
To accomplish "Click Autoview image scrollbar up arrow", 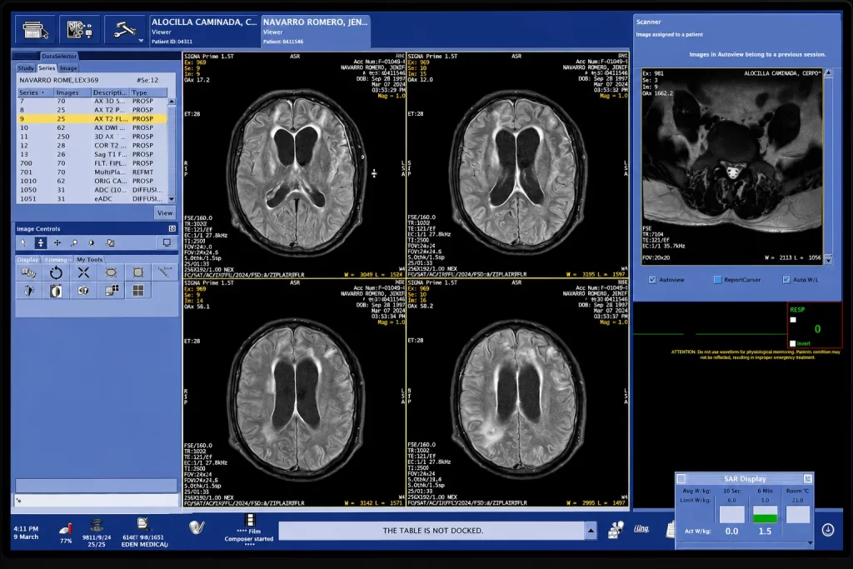I will click(828, 72).
